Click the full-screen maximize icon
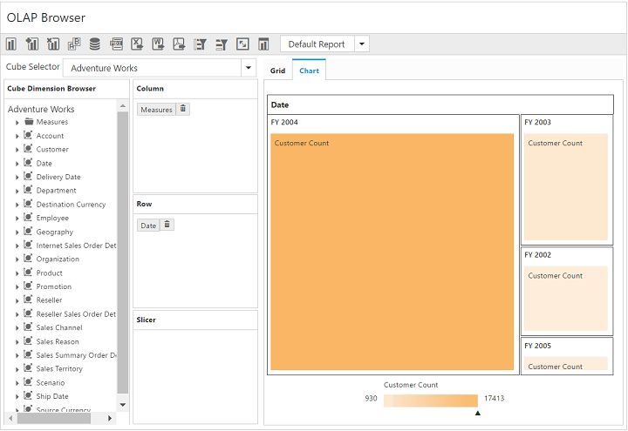This screenshot has width=628, height=431. coord(242,44)
